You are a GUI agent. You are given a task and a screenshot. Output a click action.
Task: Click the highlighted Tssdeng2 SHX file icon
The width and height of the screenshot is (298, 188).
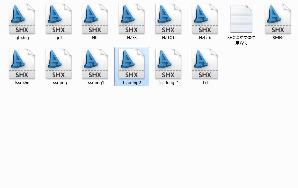tap(132, 64)
